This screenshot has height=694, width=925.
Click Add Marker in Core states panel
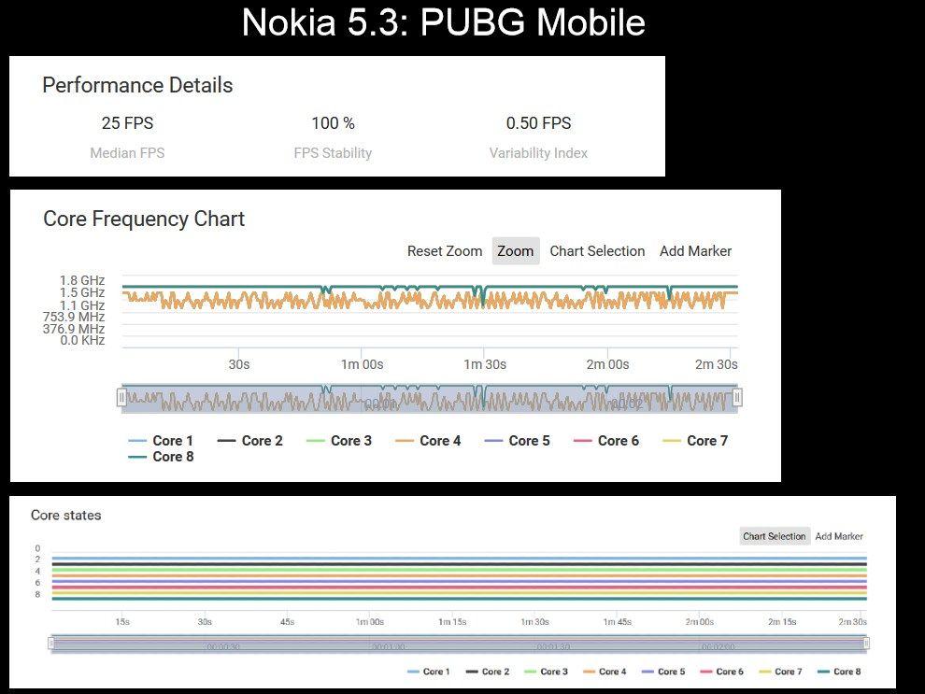(839, 536)
